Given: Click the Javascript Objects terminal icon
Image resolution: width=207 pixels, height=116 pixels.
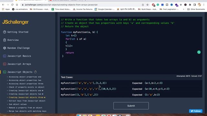Looking at the screenshot, I should 5,72.
